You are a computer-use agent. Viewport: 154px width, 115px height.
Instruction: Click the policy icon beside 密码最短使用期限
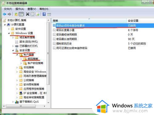[x=54, y=34]
